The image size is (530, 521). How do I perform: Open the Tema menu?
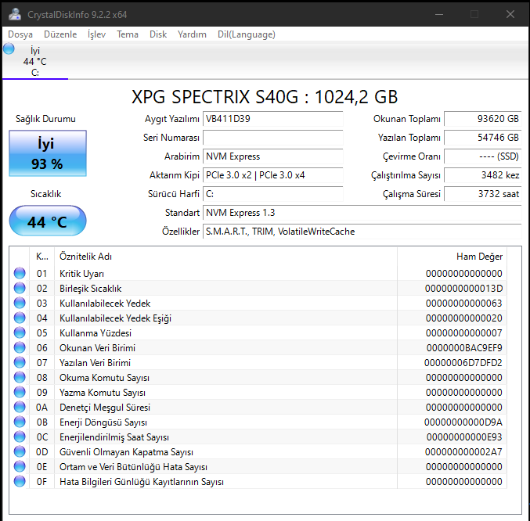[128, 34]
